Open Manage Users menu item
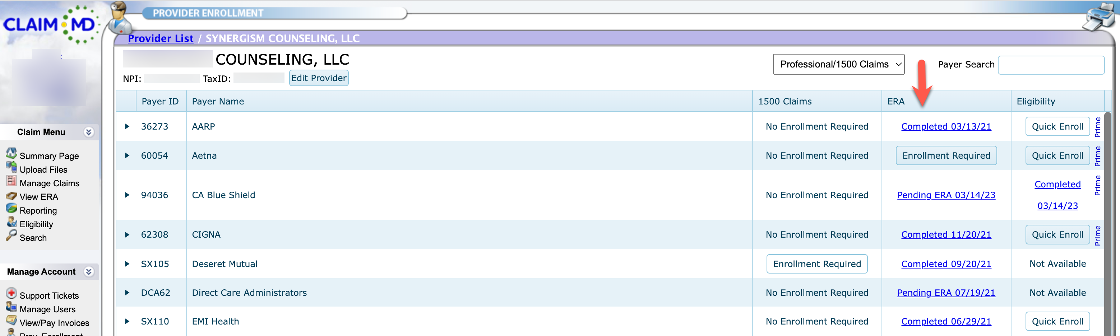This screenshot has height=336, width=1120. pyautogui.click(x=47, y=309)
